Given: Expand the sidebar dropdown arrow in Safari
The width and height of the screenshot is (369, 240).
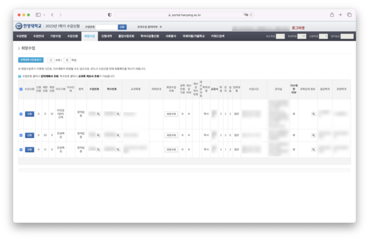Looking at the screenshot, I should (x=44, y=15).
